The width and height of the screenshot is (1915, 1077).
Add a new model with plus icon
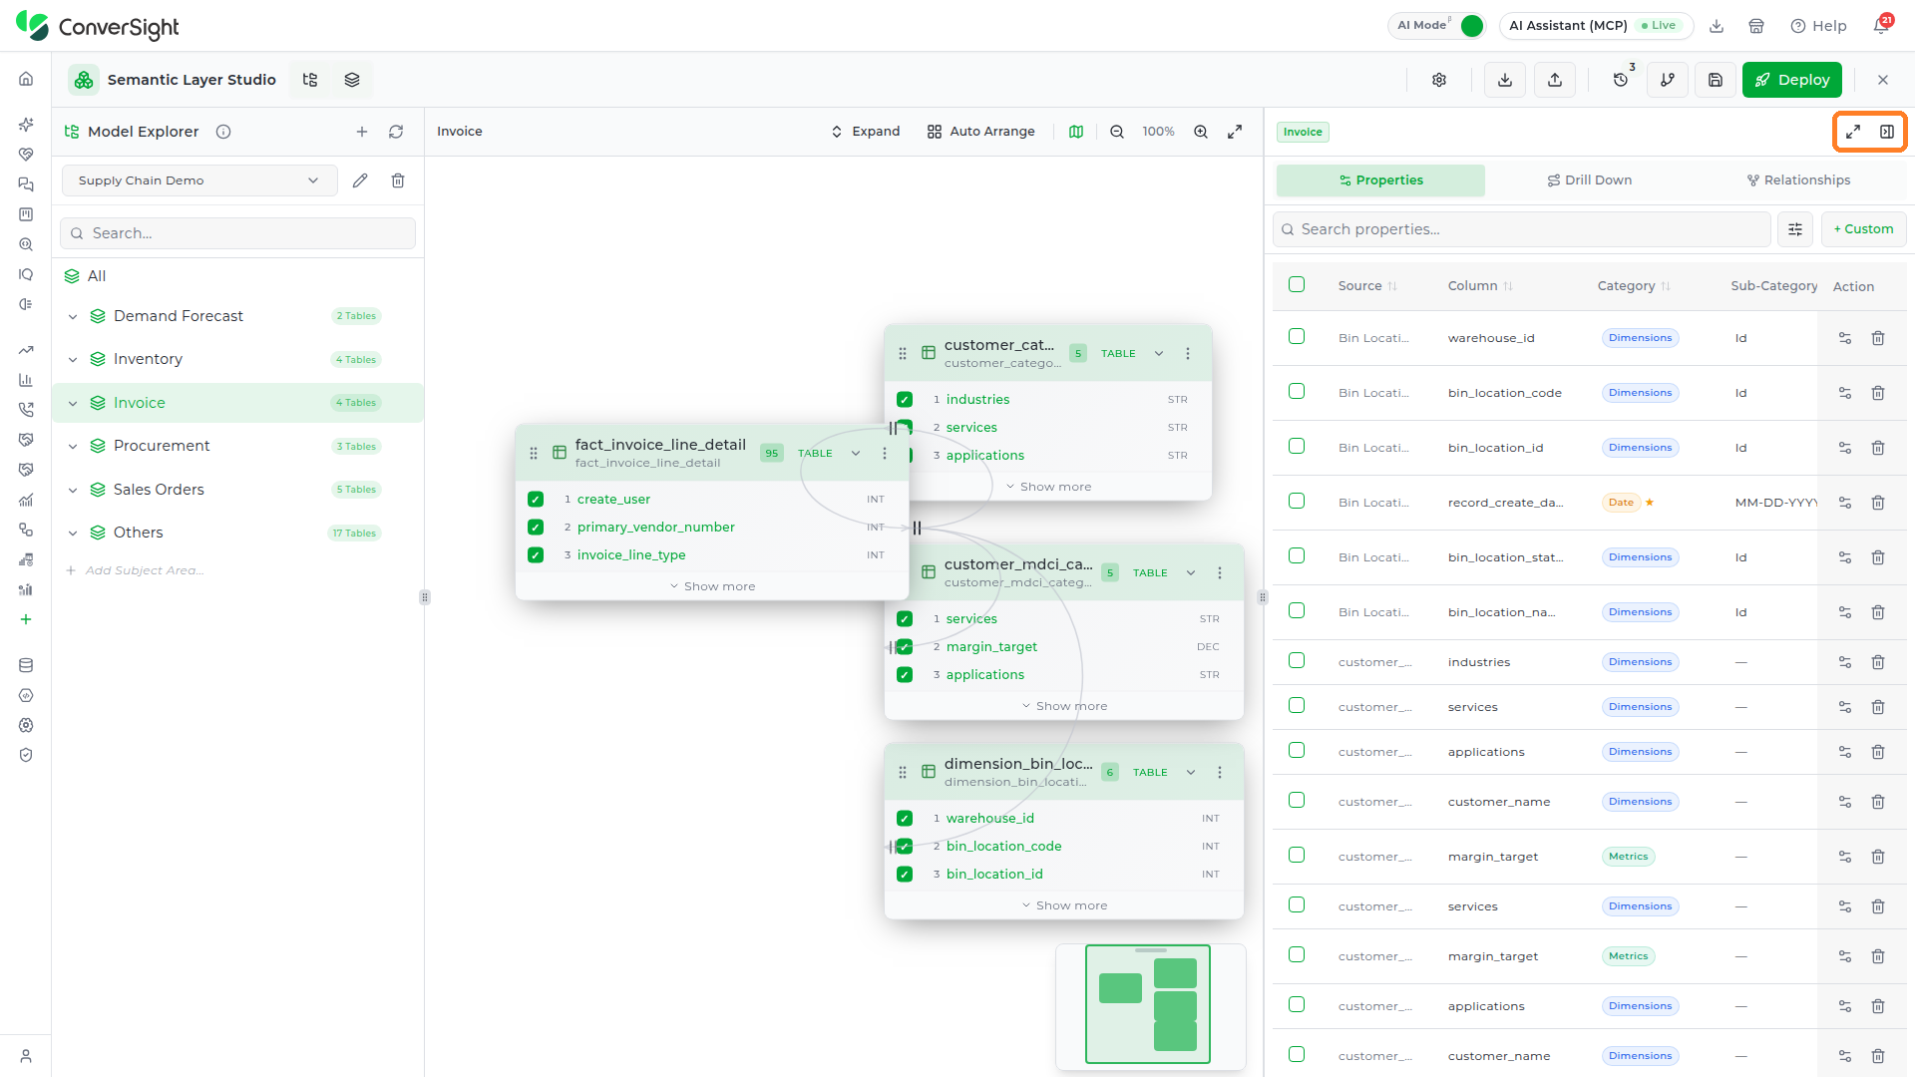[x=362, y=132]
